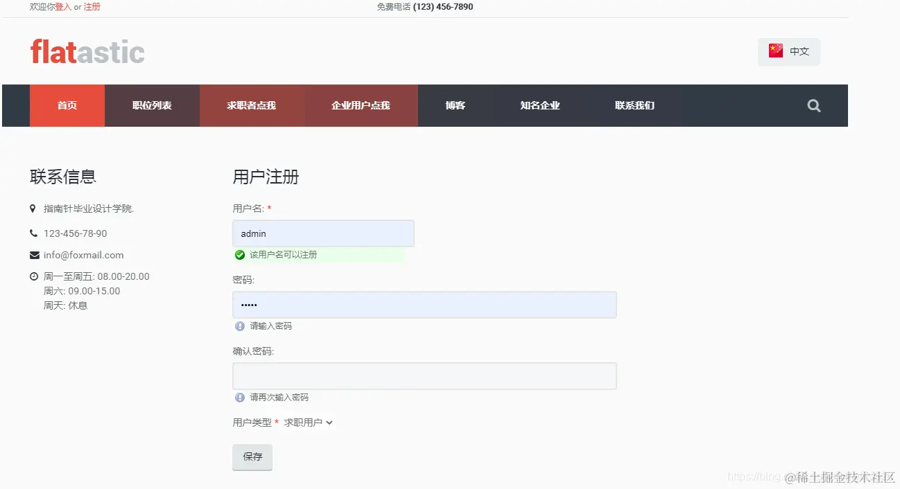The height and width of the screenshot is (489, 900).
Task: Follow the 登入 link at top
Action: [x=63, y=7]
